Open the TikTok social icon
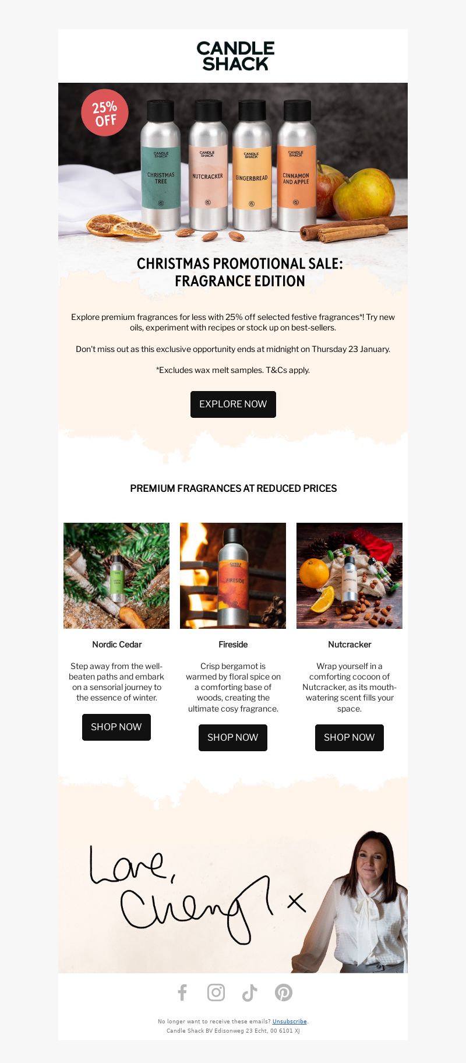466x1063 pixels. (250, 992)
